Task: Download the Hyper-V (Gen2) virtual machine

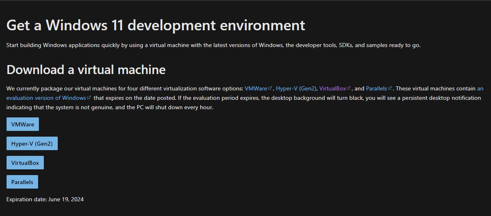Action: [x=32, y=143]
